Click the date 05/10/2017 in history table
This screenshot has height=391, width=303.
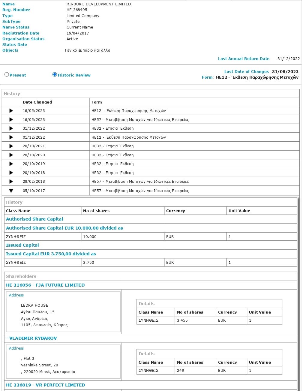pos(34,191)
